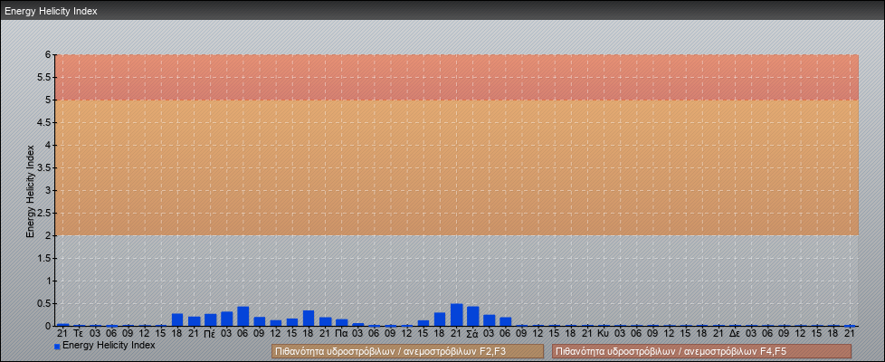Click the Πα day label on x-axis

click(341, 333)
